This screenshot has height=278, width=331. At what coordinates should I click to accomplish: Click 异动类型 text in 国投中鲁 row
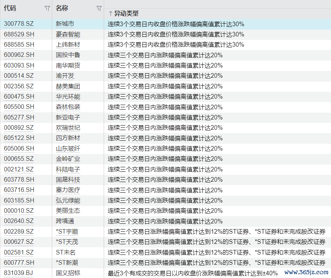point(165,55)
